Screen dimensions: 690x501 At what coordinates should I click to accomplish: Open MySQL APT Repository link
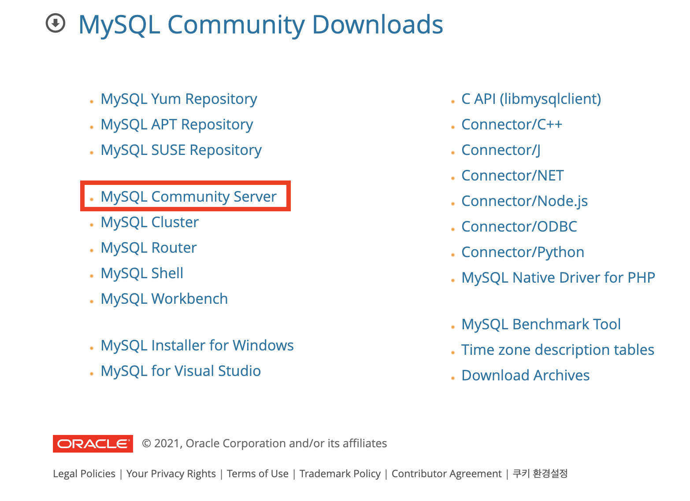point(177,125)
